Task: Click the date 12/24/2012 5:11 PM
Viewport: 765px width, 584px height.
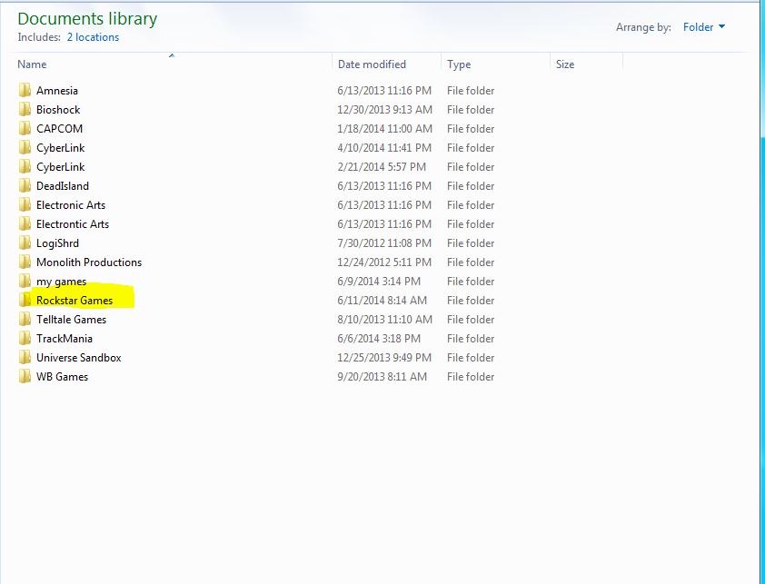Action: 384,262
